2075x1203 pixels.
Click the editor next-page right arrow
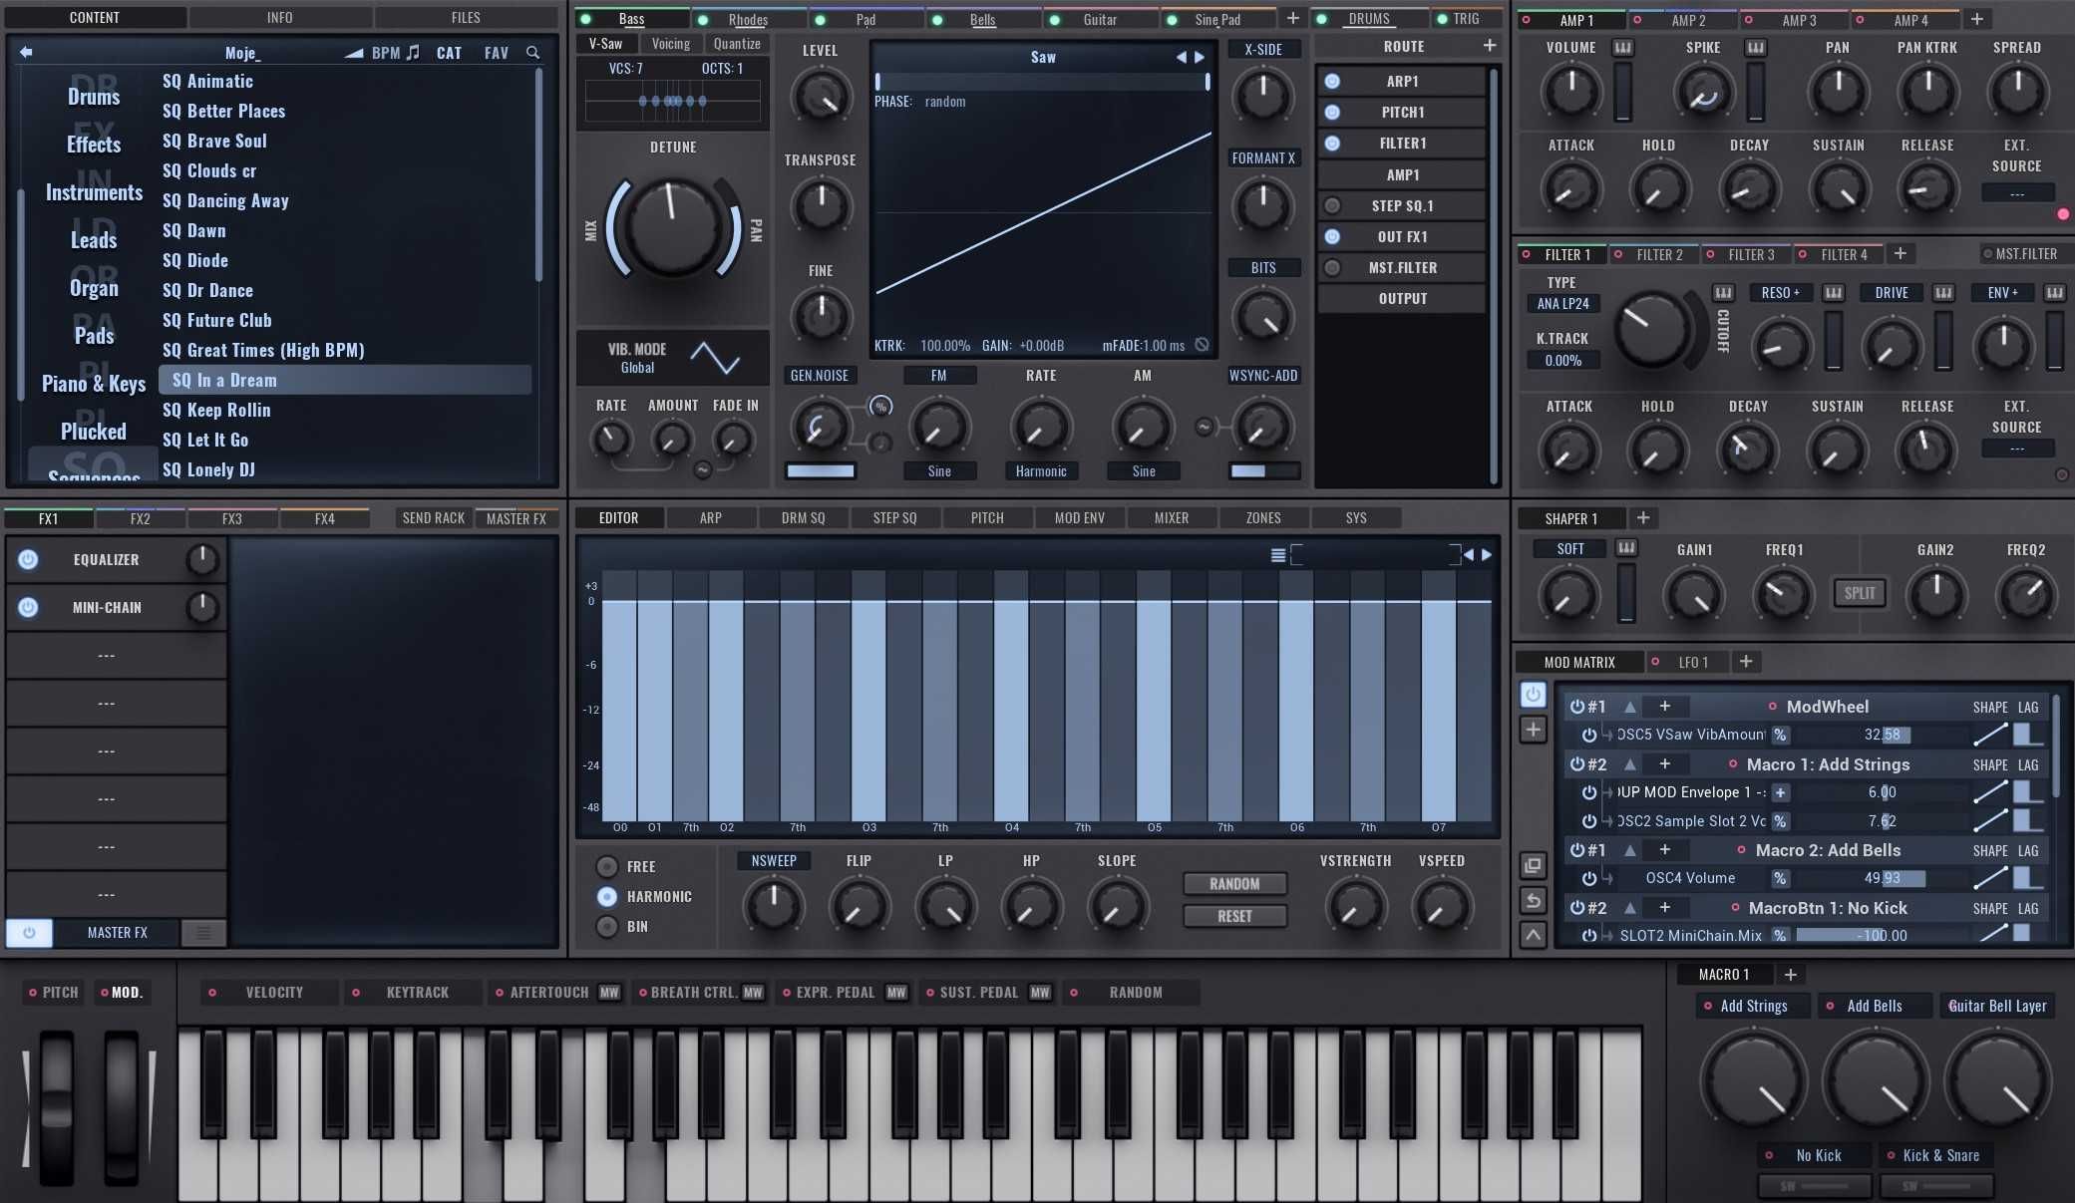point(1487,555)
